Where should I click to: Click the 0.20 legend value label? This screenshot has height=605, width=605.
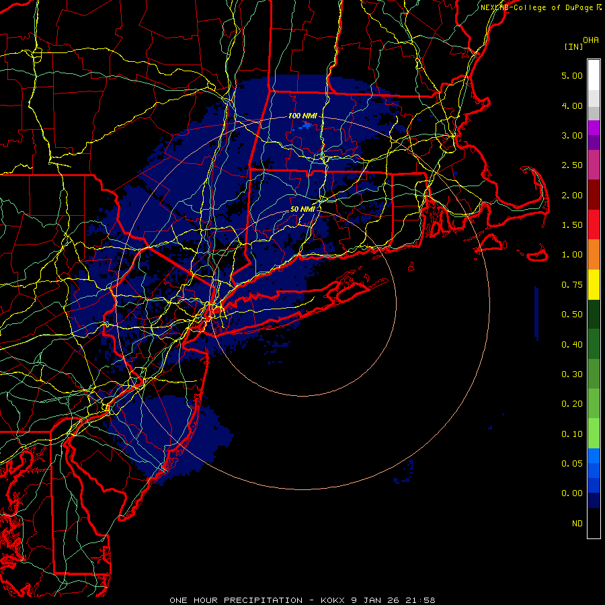[x=572, y=404]
